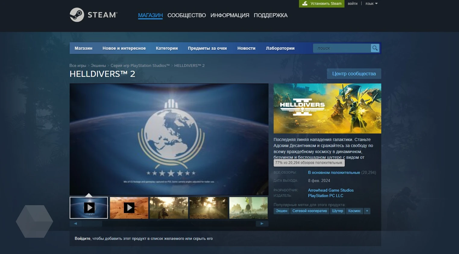Open the Лаборатории tab
This screenshot has width=459, height=254.
280,48
